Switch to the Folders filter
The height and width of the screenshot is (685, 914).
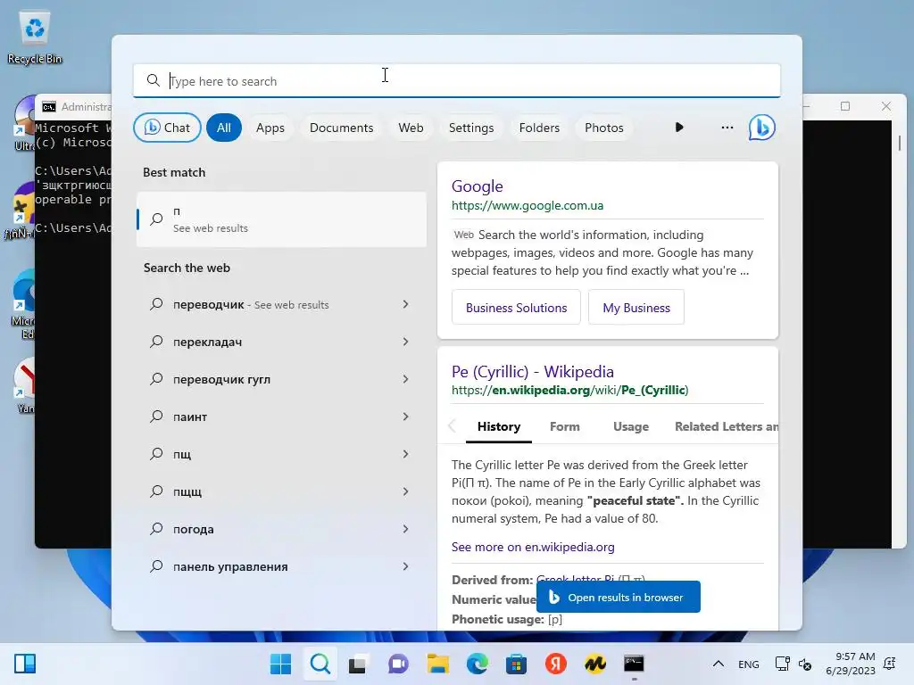pos(539,128)
